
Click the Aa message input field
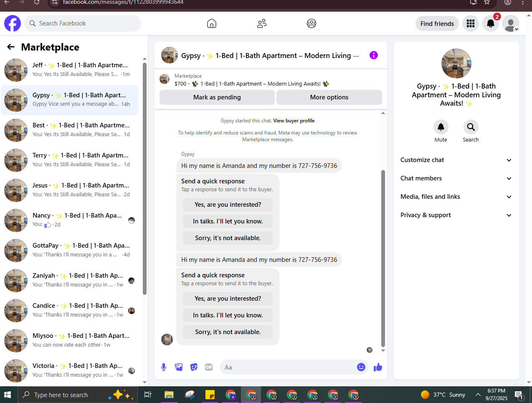point(288,367)
